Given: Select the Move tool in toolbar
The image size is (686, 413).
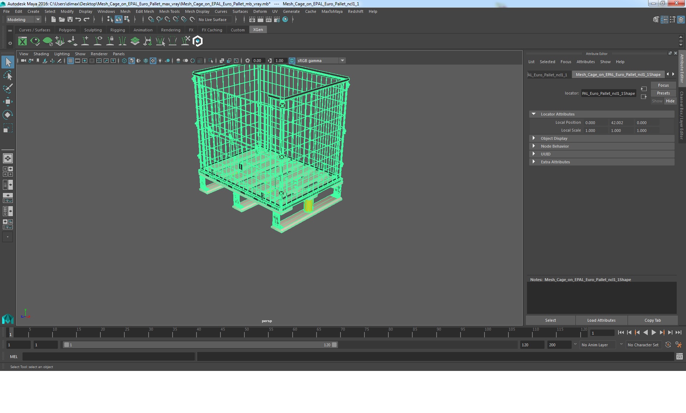Looking at the screenshot, I should 8,101.
